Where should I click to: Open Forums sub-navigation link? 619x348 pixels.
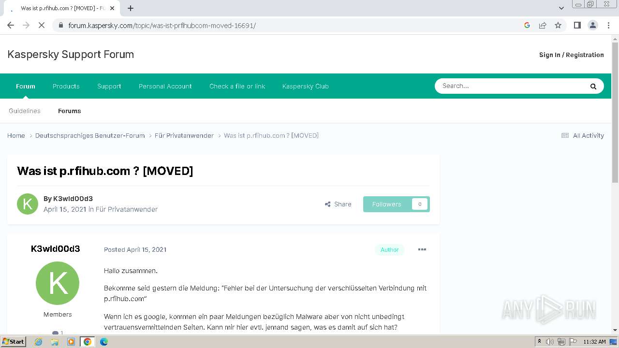(70, 111)
